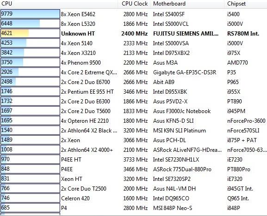The image size is (267, 216).
Task: Click '4x Xeon 5140' entry
Action: pyautogui.click(x=77, y=43)
